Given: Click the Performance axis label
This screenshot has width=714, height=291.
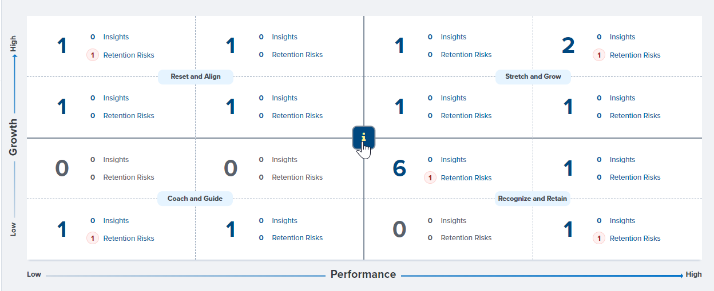Looking at the screenshot, I should click(363, 274).
